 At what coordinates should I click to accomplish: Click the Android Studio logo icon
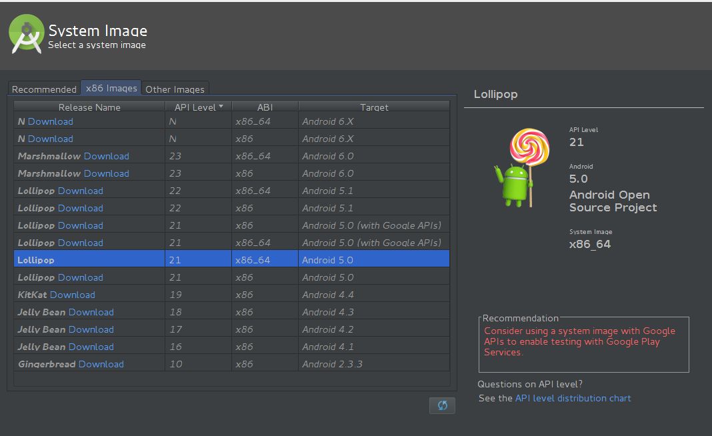[x=27, y=34]
